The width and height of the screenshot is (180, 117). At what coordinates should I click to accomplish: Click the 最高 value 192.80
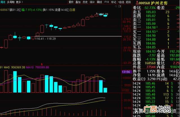[175, 55]
